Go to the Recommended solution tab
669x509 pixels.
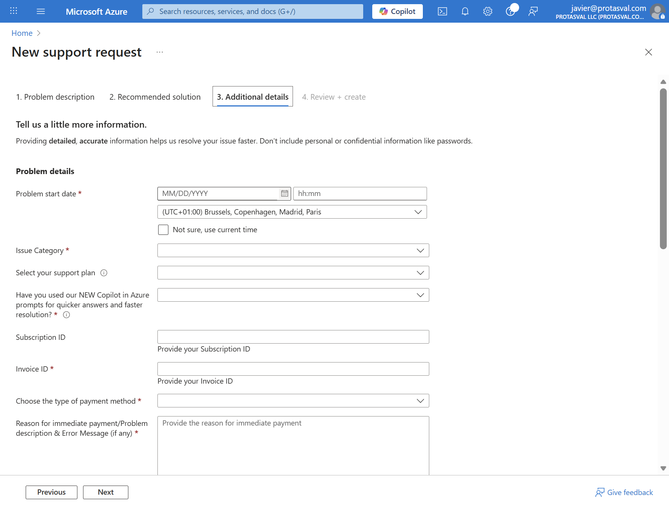155,97
